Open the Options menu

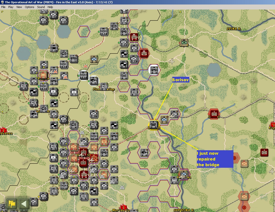pos(30,7)
